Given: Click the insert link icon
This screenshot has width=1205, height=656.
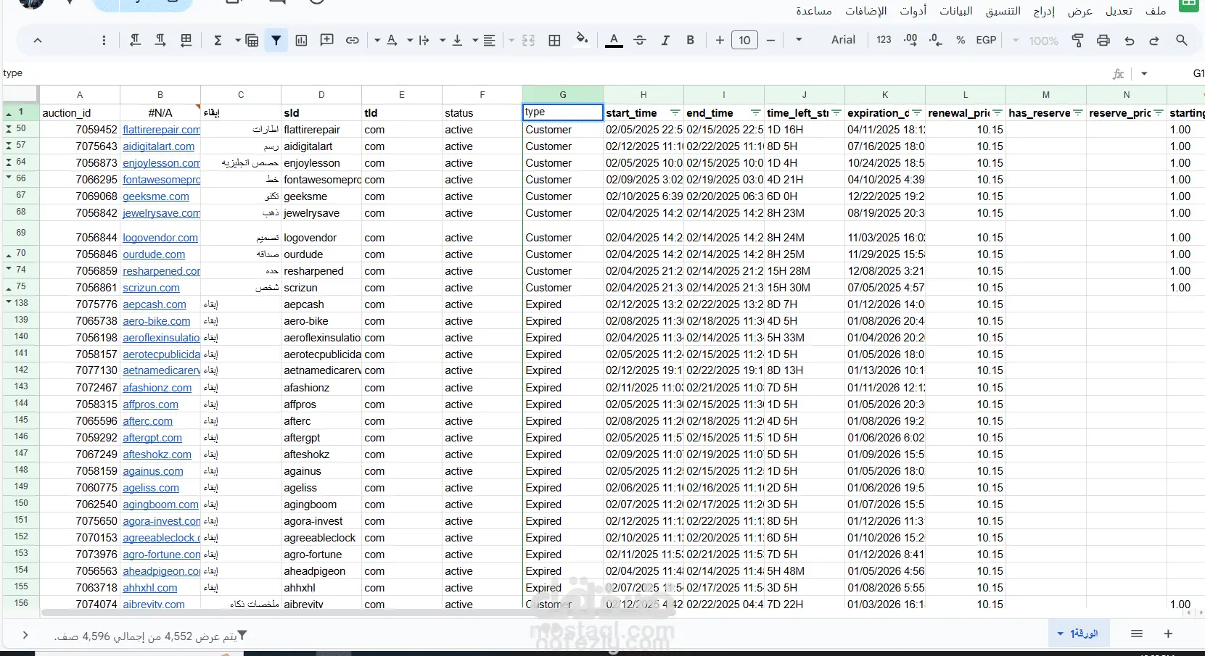Looking at the screenshot, I should click(353, 41).
